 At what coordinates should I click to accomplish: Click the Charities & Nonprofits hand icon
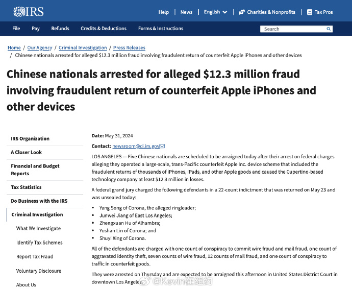[241, 12]
